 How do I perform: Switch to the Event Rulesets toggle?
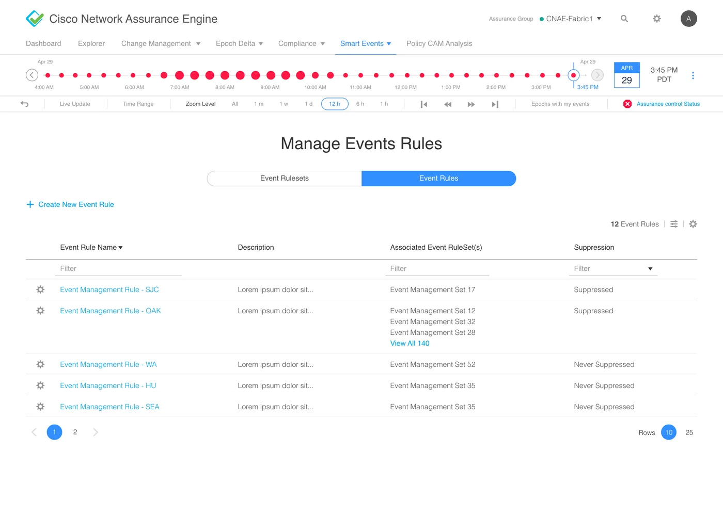point(285,179)
